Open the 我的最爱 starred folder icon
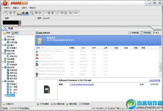 5,59
